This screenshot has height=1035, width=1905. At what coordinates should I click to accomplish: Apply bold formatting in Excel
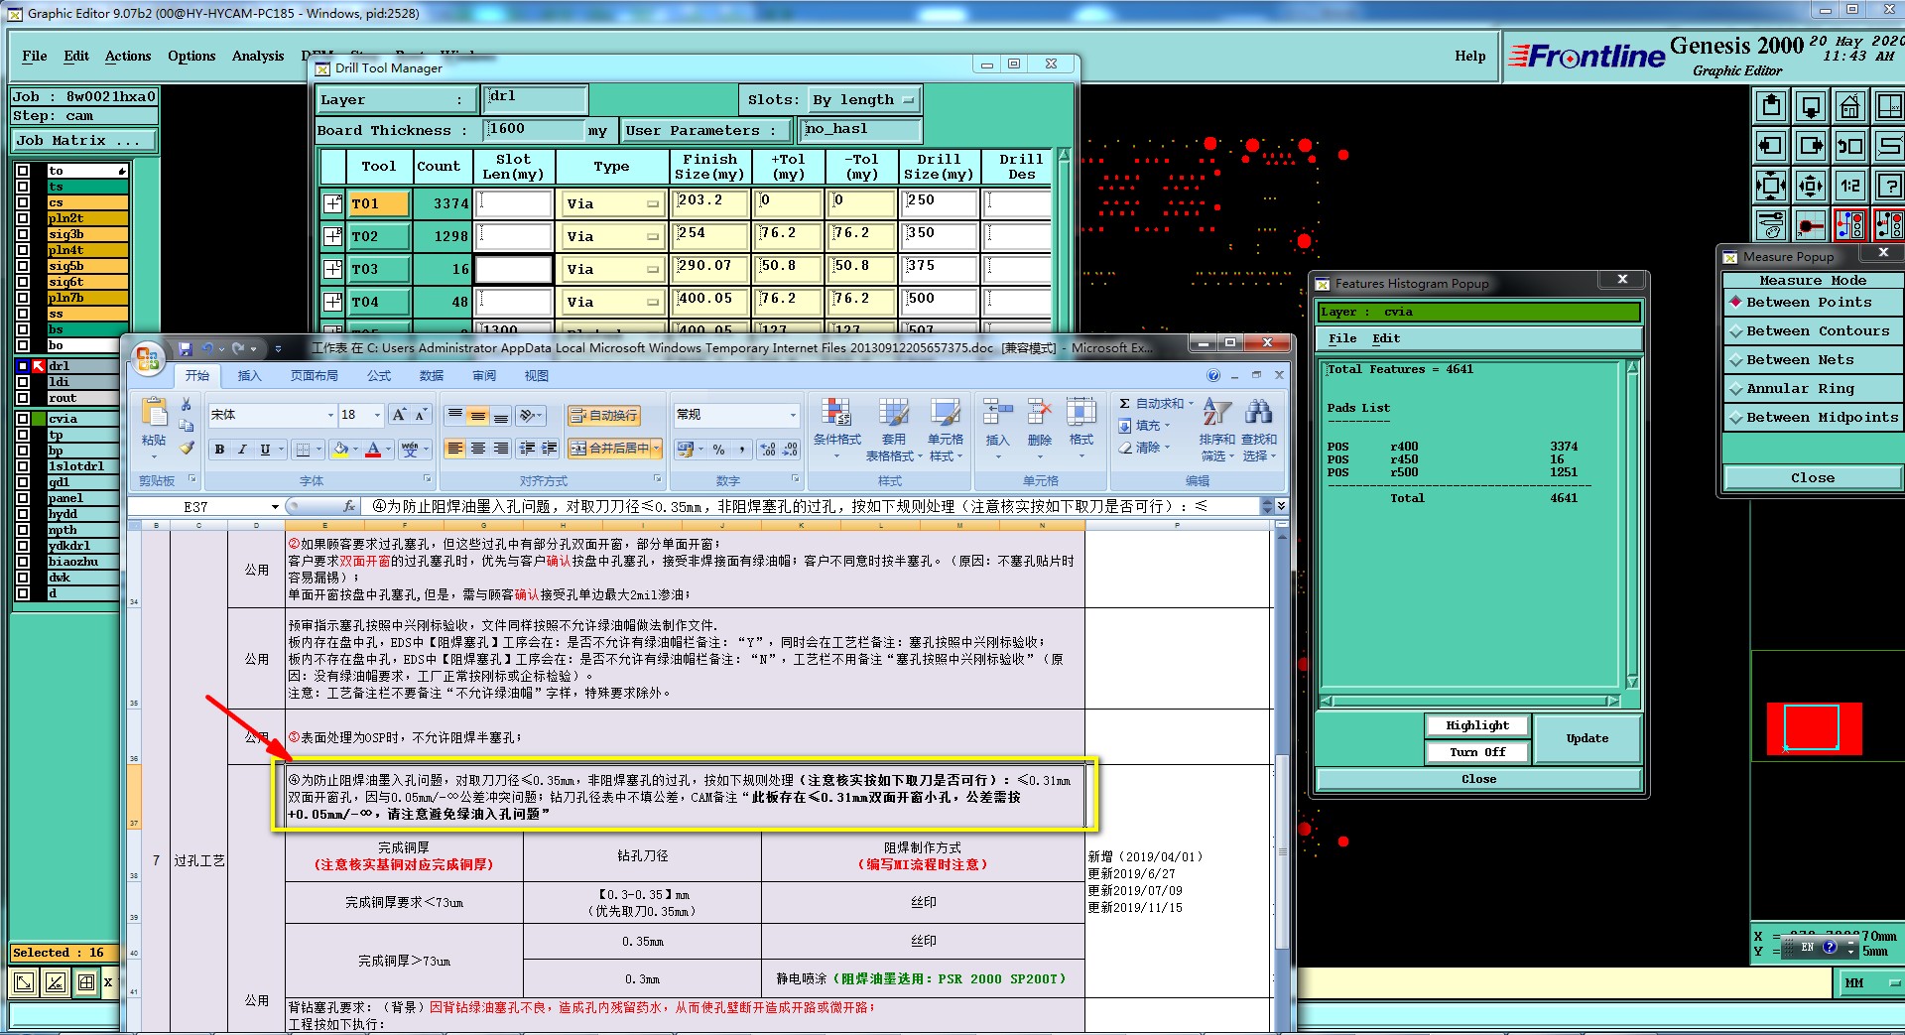click(219, 450)
